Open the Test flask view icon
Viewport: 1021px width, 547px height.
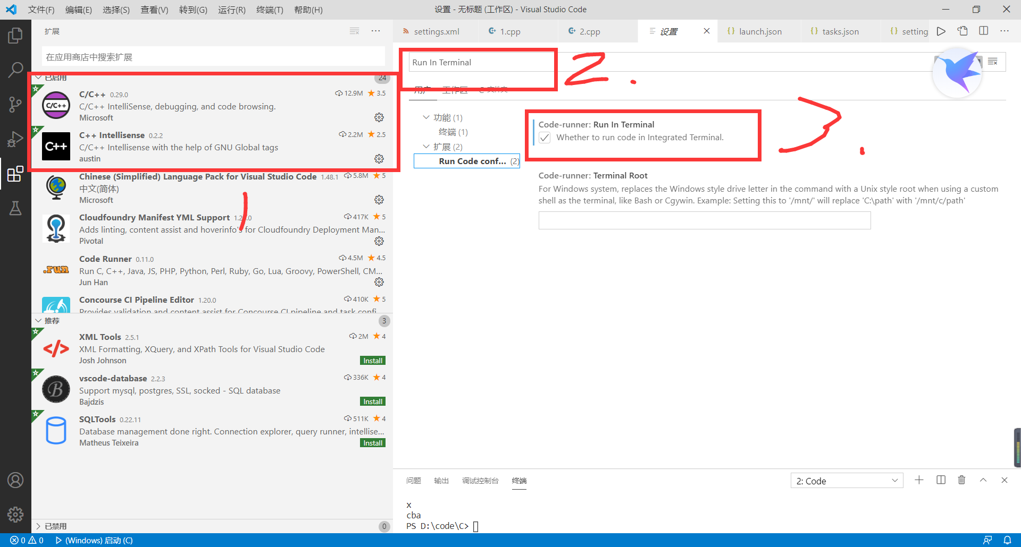pyautogui.click(x=15, y=208)
